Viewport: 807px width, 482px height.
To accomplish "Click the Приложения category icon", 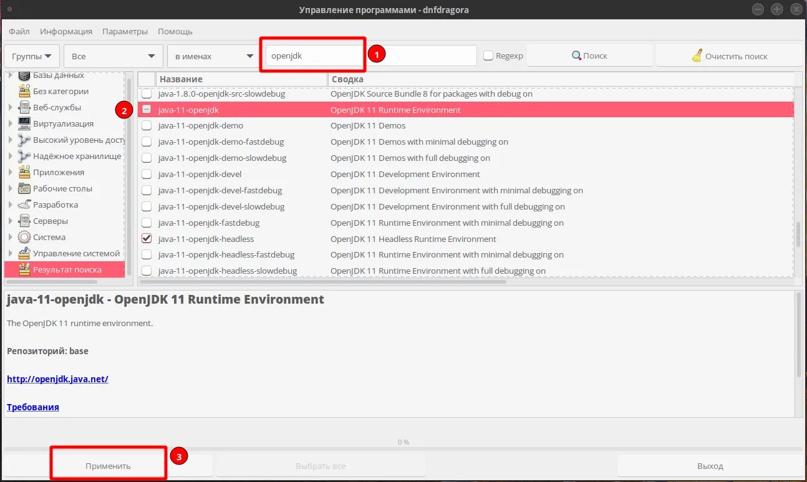I will click(x=24, y=172).
